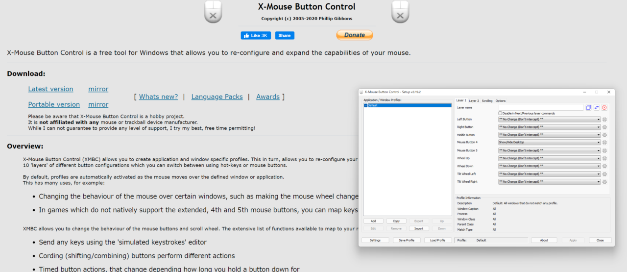Viewport: 627px width, 272px height.
Task: Toggle the Default profile checkbox
Action: (x=365, y=105)
